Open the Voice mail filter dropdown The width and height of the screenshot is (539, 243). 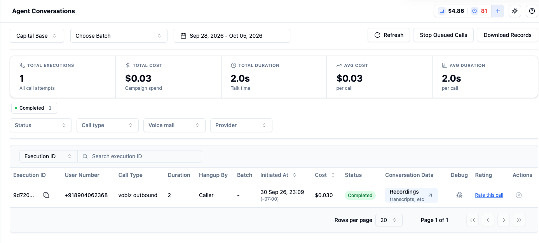[174, 125]
